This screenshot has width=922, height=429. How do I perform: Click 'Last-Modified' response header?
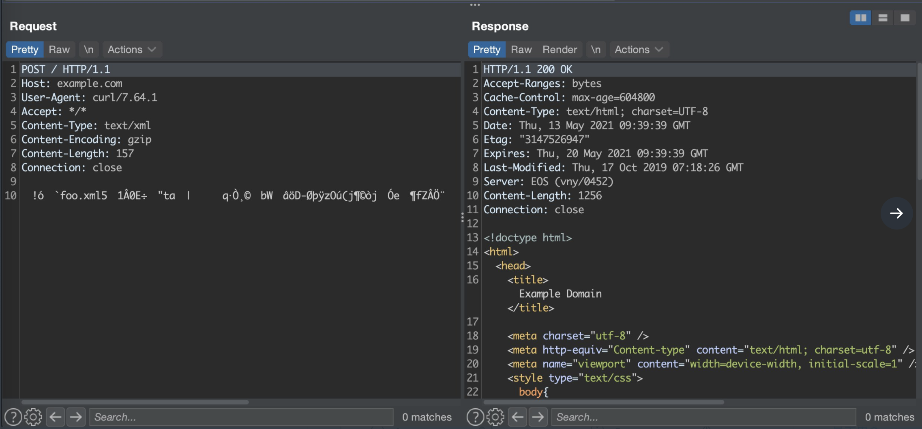[x=613, y=167]
